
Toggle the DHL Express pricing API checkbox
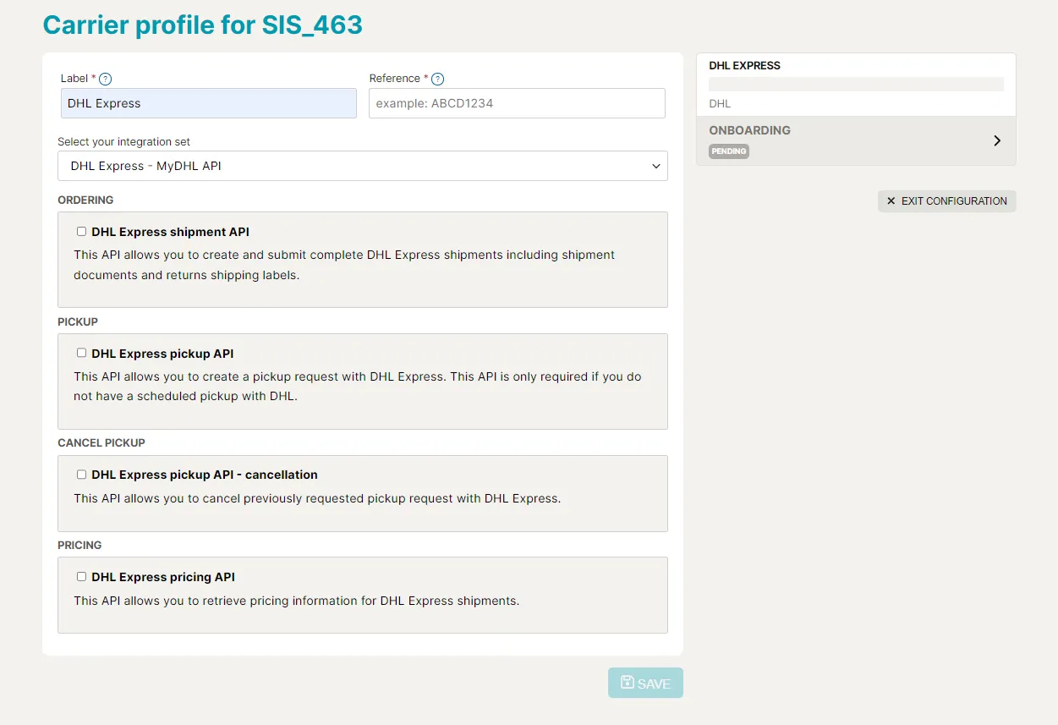coord(82,577)
